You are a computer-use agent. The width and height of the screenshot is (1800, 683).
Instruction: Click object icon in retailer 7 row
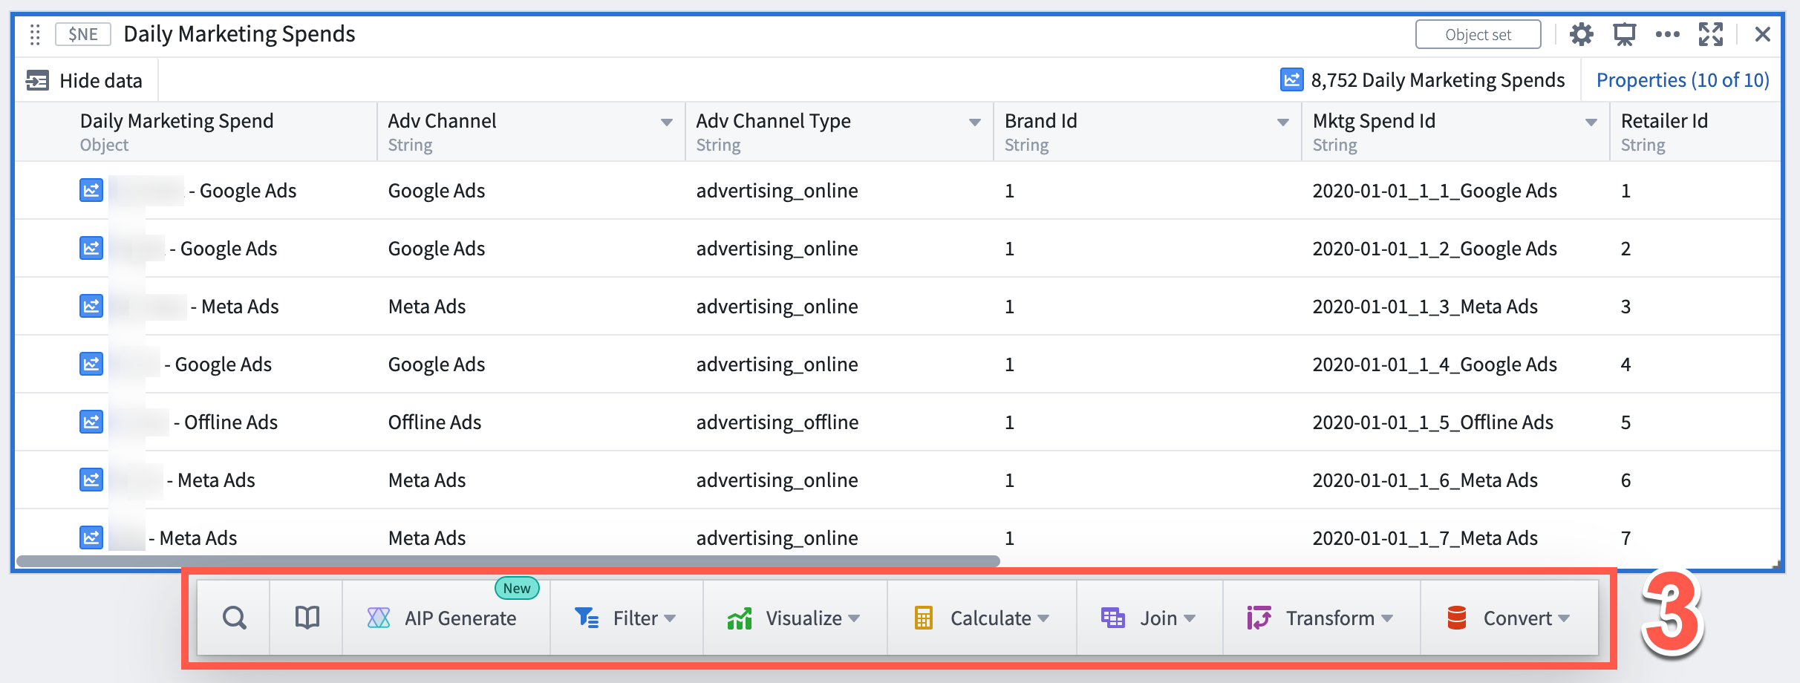click(x=91, y=537)
